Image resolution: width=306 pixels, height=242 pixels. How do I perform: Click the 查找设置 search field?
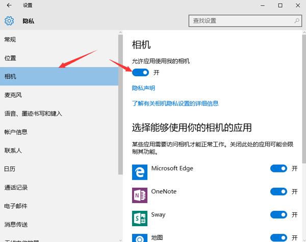[240, 20]
